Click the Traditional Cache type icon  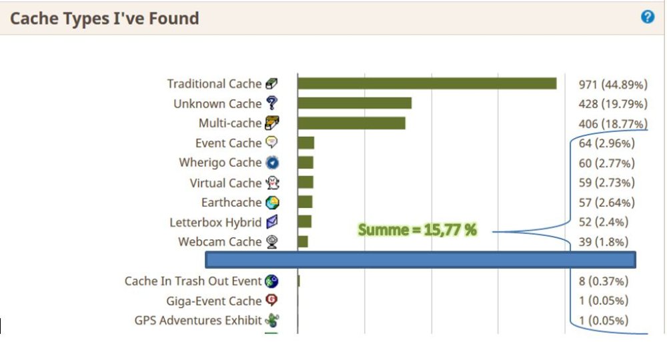click(x=271, y=84)
